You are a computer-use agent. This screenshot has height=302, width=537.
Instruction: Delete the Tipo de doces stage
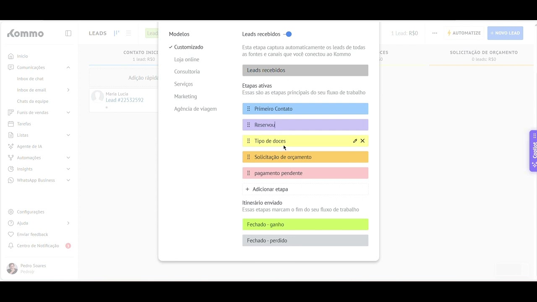pos(362,141)
